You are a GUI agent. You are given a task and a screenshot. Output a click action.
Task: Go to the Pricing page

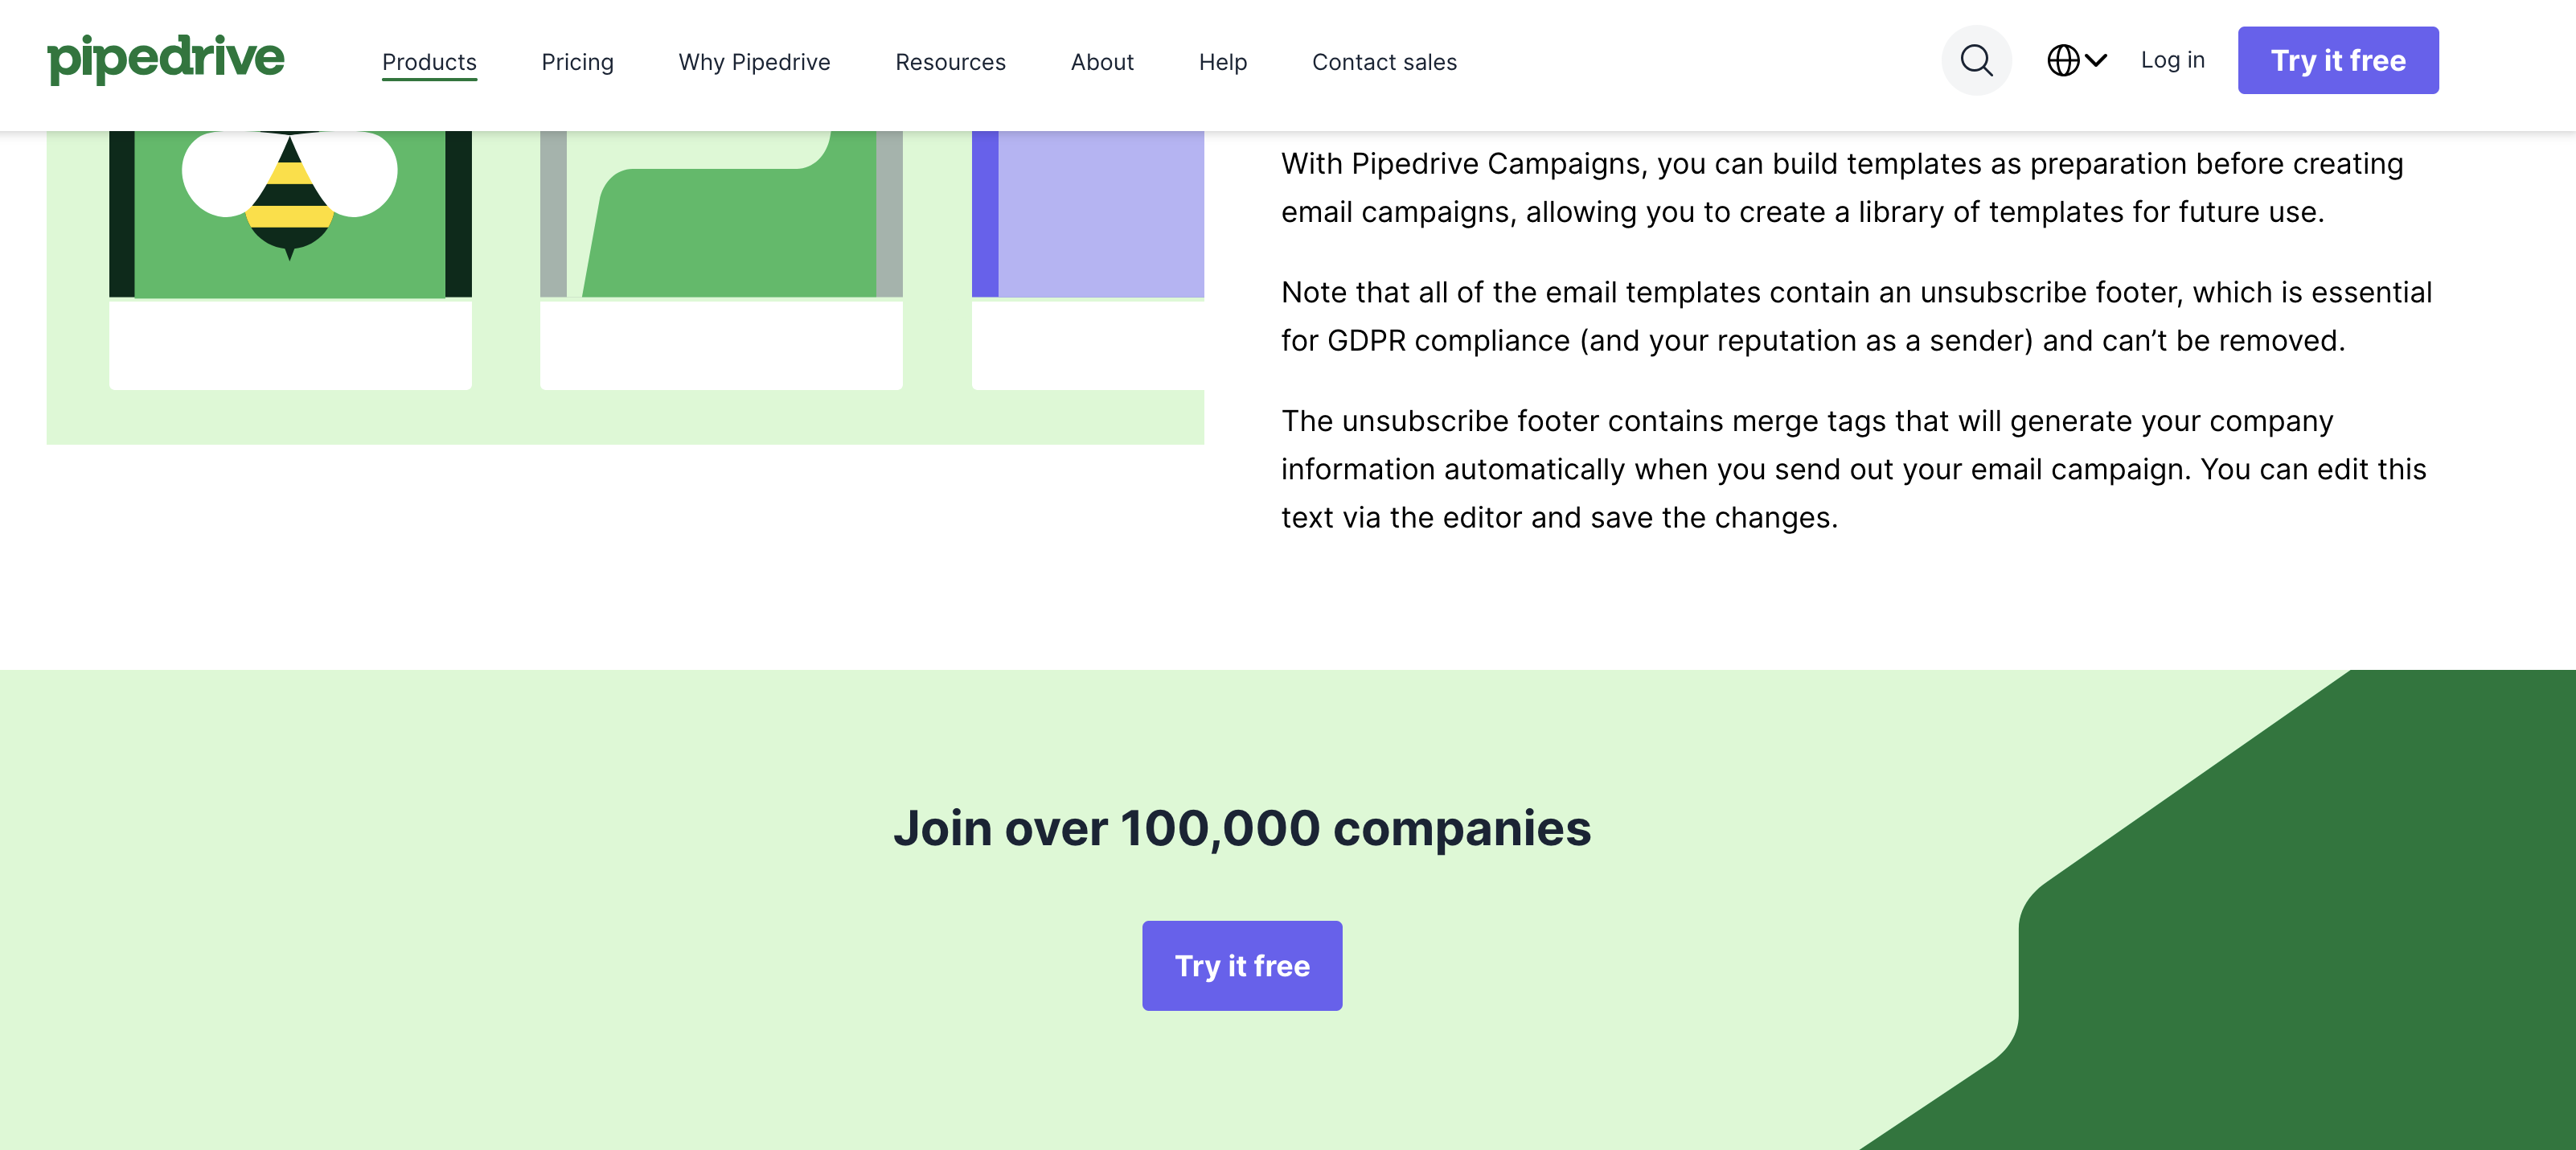click(x=577, y=62)
